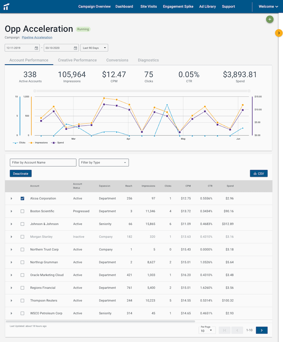Open the Welcome user menu

268,7
